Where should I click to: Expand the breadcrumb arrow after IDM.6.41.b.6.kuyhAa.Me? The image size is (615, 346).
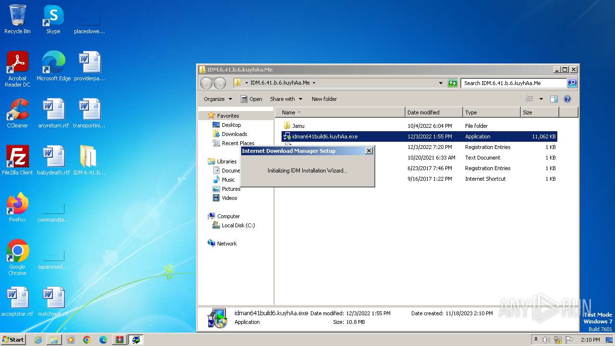pyautogui.click(x=314, y=83)
